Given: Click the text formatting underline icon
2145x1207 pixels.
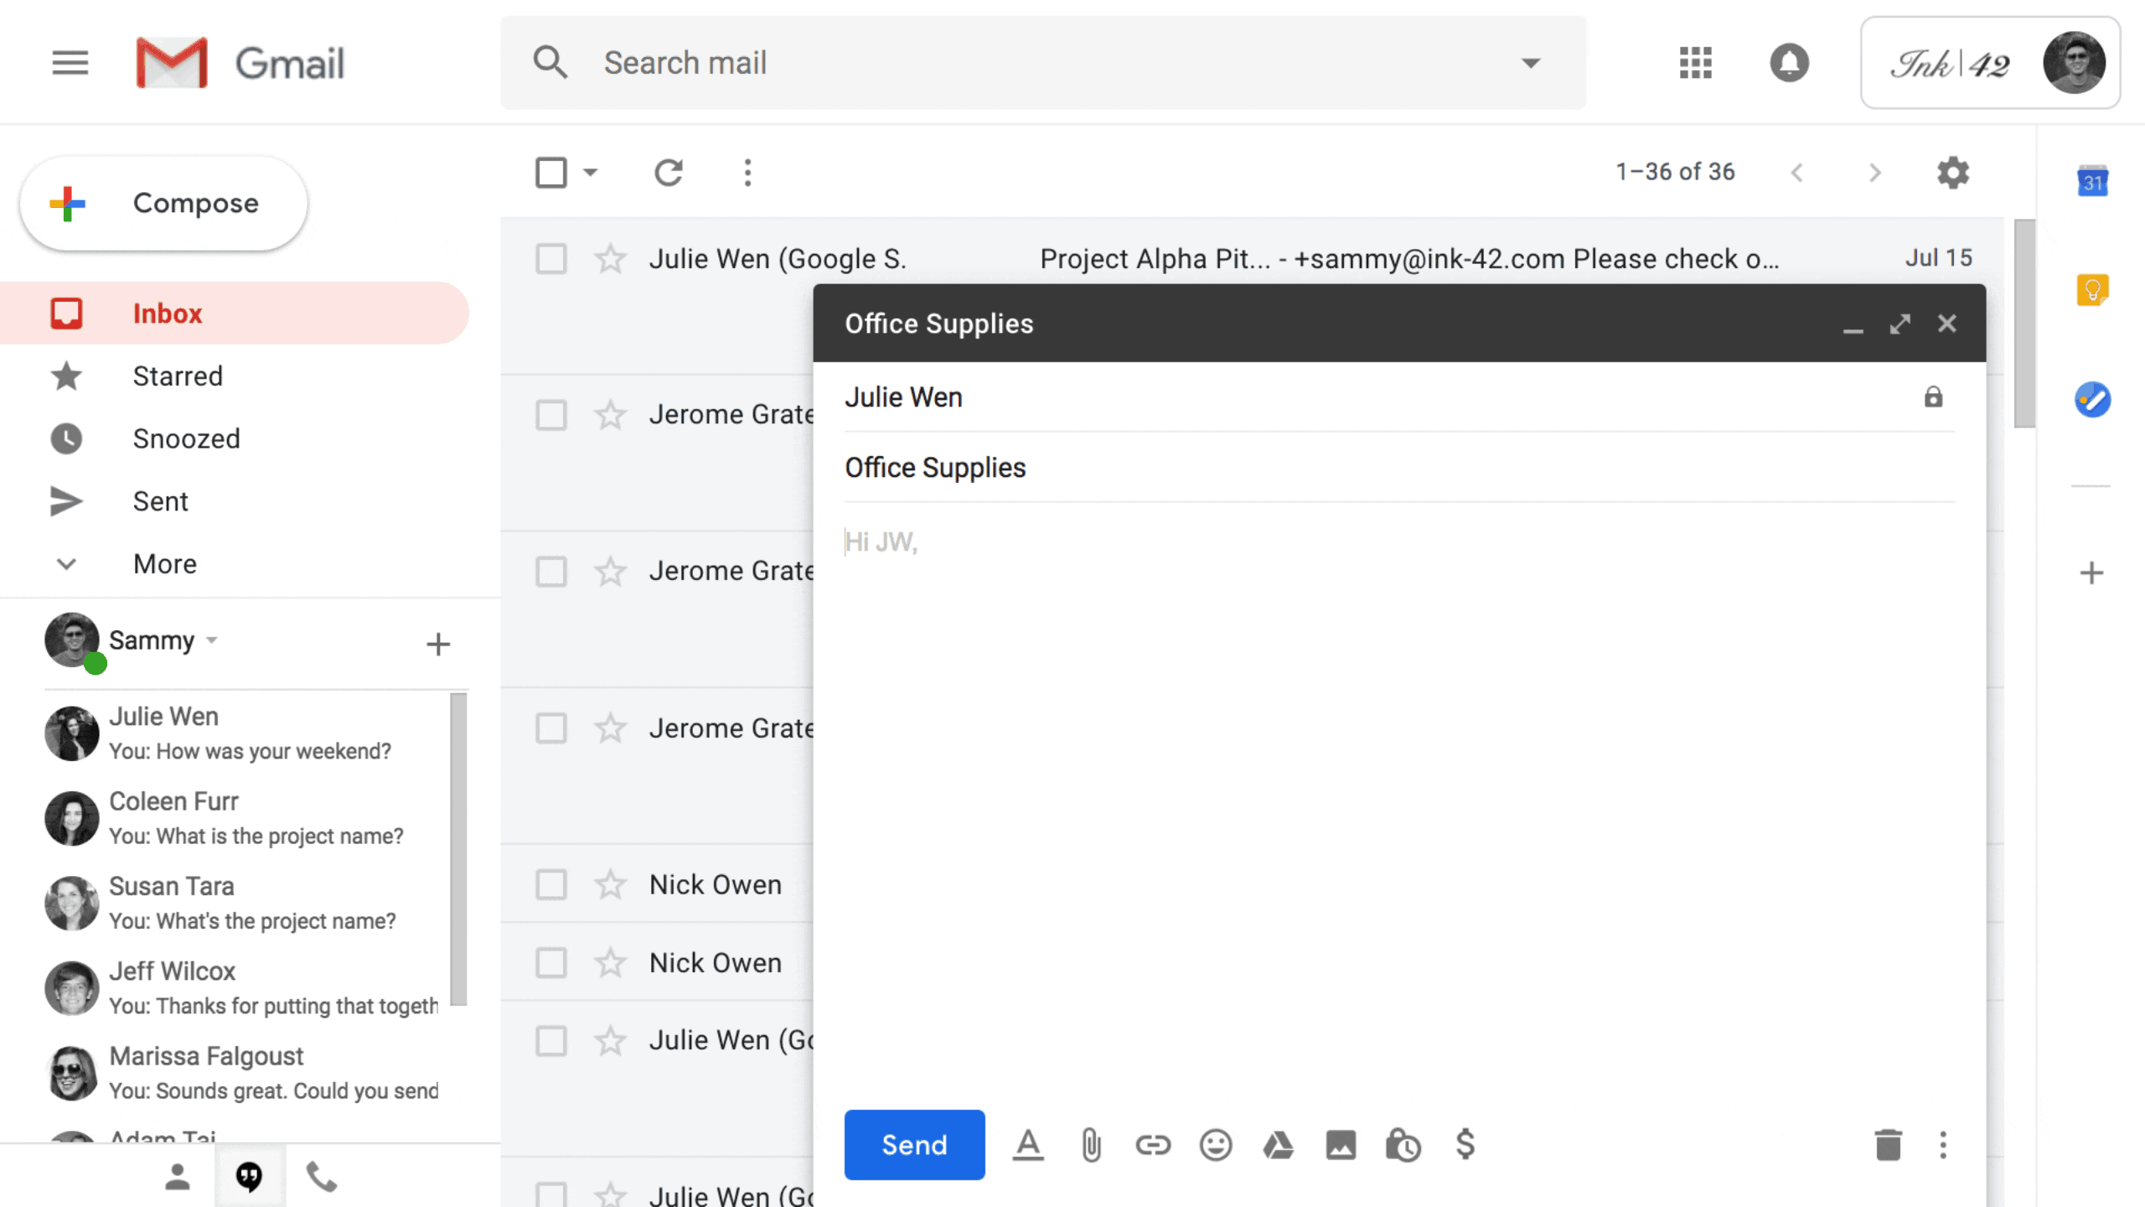Looking at the screenshot, I should click(1026, 1145).
